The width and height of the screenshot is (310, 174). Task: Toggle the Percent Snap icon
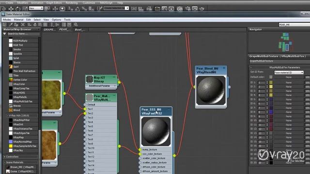(84, 9)
